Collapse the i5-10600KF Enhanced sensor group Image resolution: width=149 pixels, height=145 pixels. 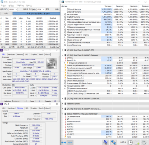(x=63, y=55)
